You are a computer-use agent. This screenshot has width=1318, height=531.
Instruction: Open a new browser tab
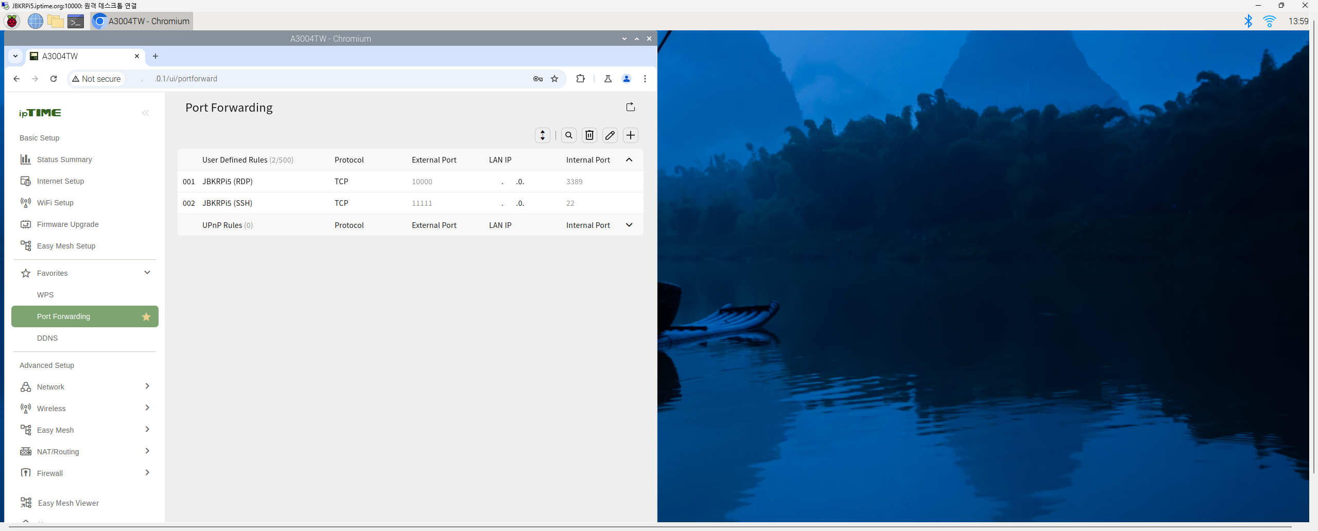click(x=155, y=56)
